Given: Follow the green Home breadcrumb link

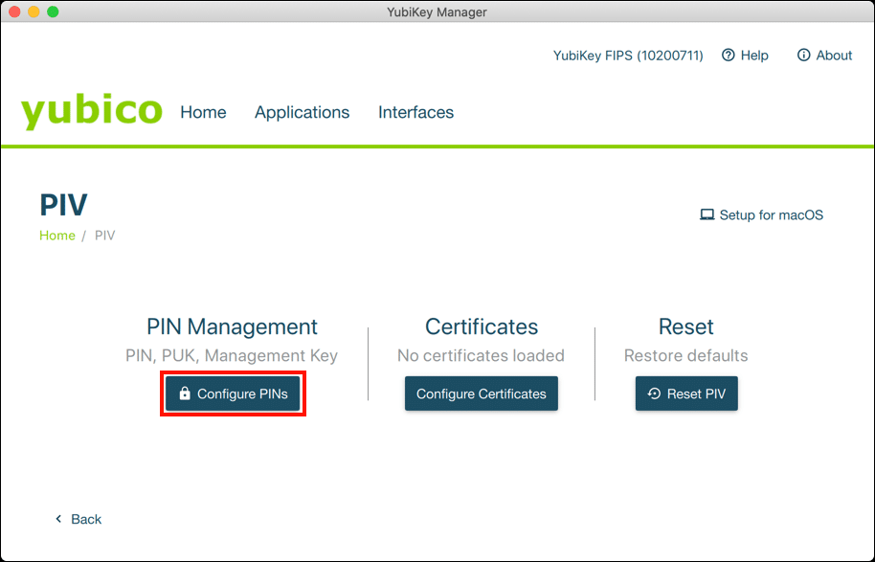Looking at the screenshot, I should pos(56,236).
